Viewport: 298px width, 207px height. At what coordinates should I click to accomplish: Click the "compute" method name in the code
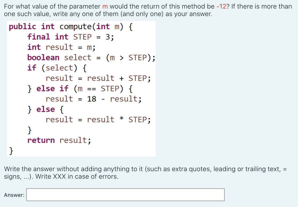77,27
